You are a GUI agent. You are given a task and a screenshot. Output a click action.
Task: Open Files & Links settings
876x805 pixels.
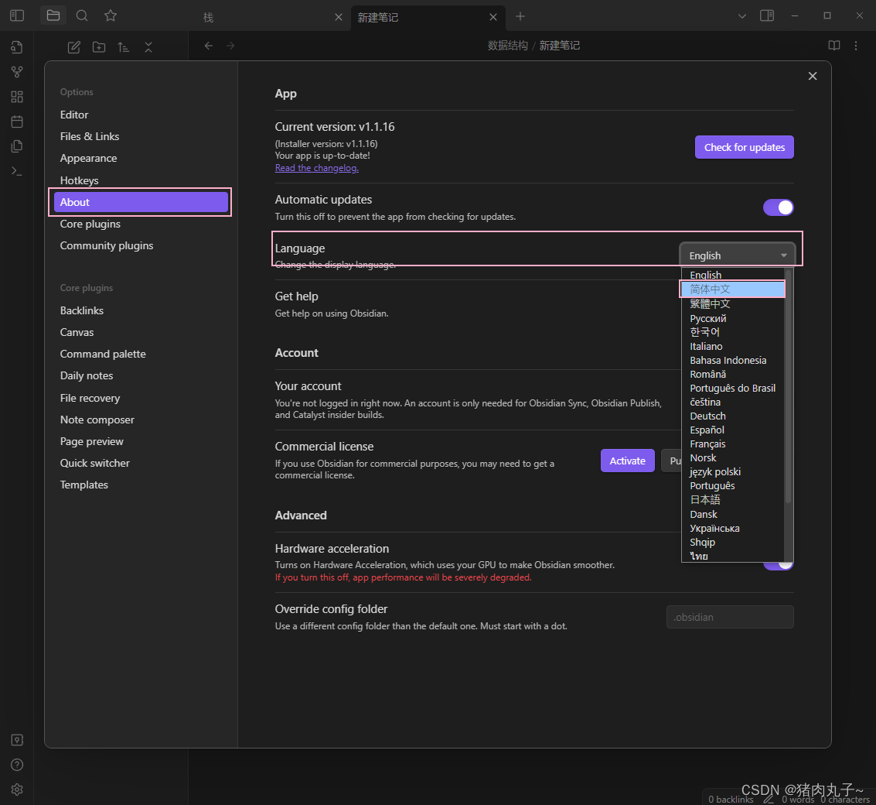point(141,136)
